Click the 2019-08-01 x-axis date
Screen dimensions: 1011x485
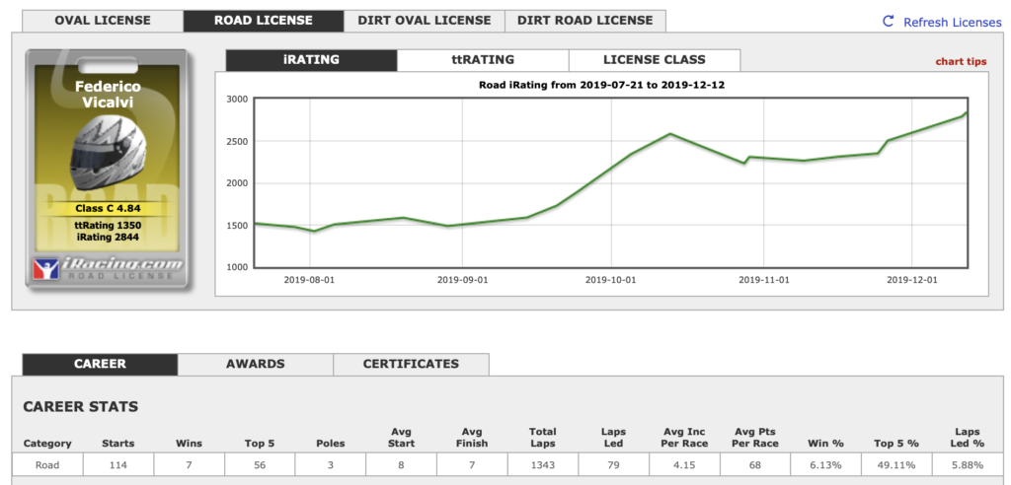(x=309, y=280)
